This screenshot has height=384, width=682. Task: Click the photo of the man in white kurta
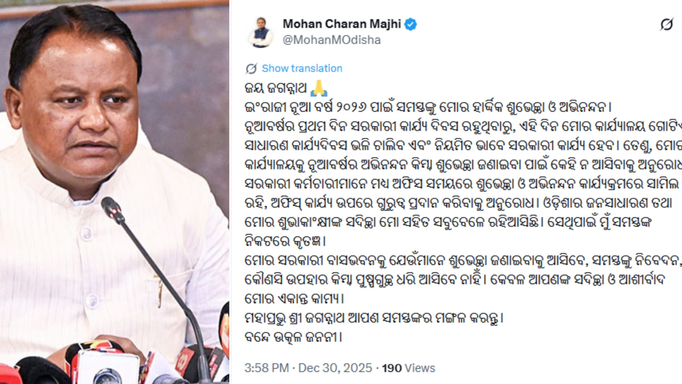[x=115, y=192]
